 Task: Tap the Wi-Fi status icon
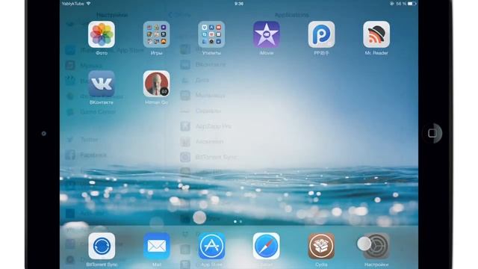[89, 4]
